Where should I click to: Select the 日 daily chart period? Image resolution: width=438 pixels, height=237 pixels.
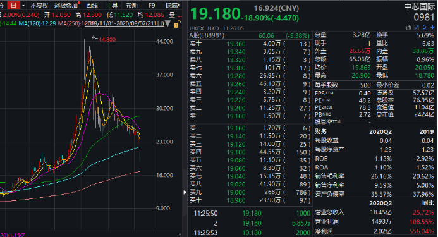tap(13, 5)
